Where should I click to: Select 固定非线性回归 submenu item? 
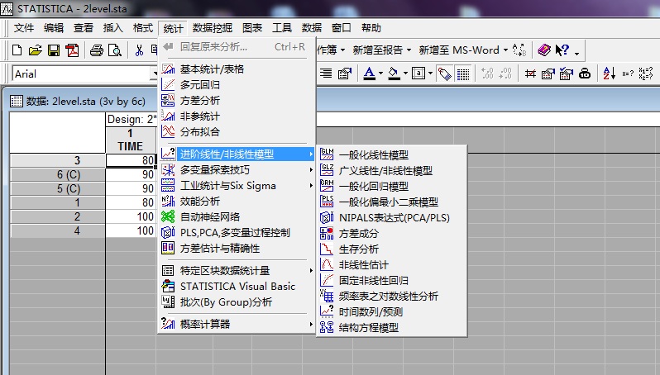391,280
